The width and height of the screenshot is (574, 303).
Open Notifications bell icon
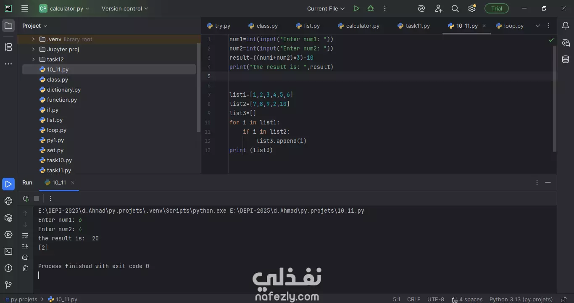click(566, 26)
